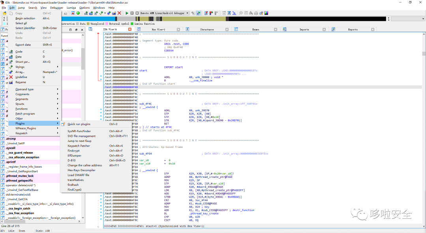Open the Remote ARM Linux/Android debugger dropdown
Screen dimensions: 426x233
(187, 13)
